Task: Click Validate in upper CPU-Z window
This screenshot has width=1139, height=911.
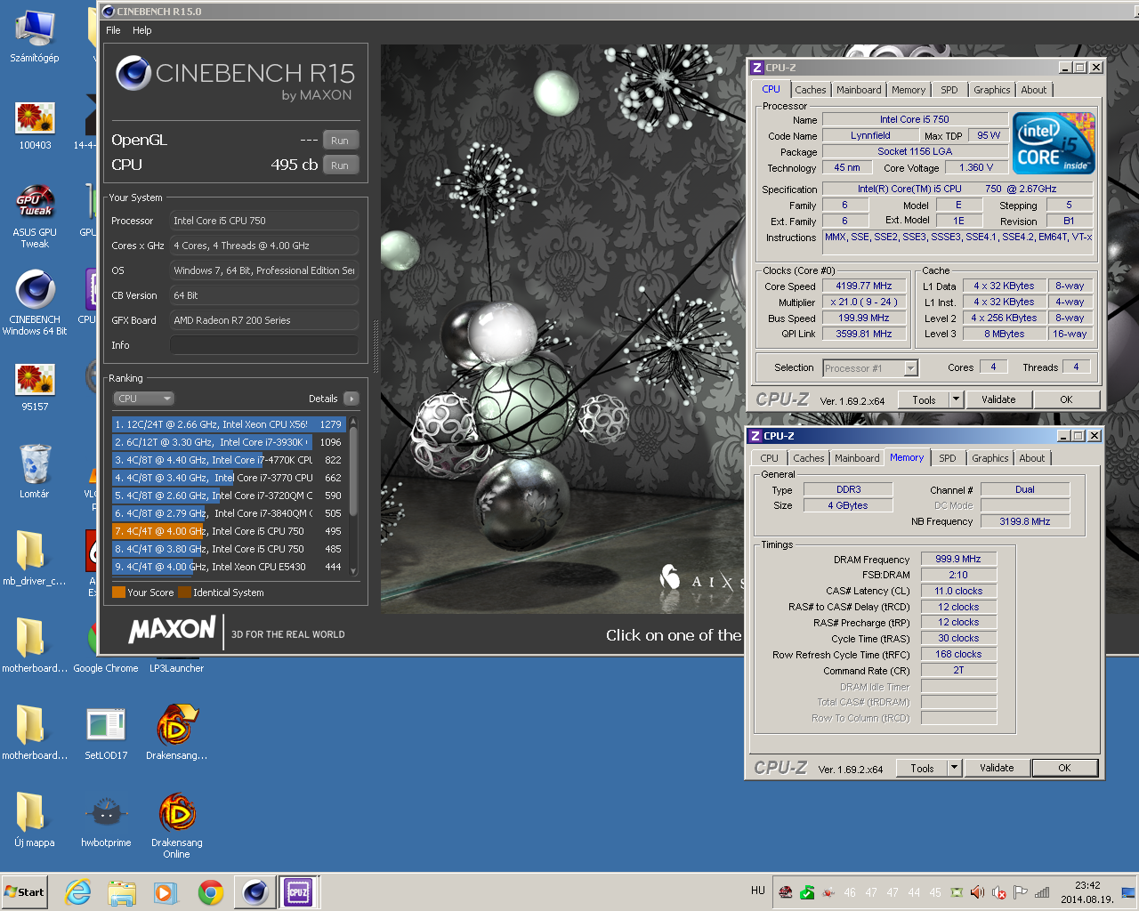Action: (x=998, y=399)
